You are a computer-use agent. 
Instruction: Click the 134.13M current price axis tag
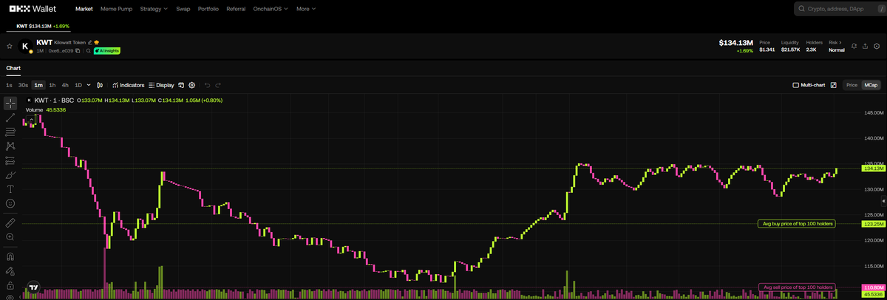[873, 168]
